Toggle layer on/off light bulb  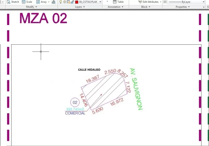click(60, 2)
